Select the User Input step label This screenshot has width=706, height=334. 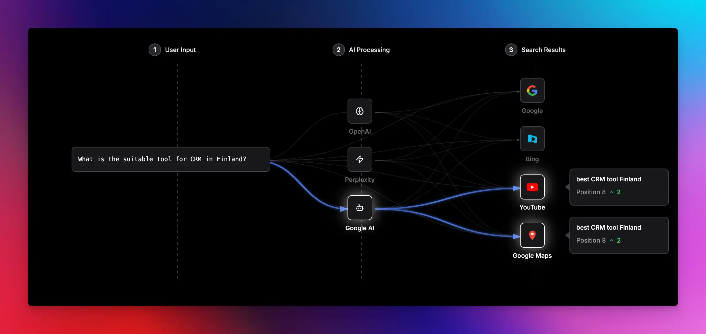(180, 50)
